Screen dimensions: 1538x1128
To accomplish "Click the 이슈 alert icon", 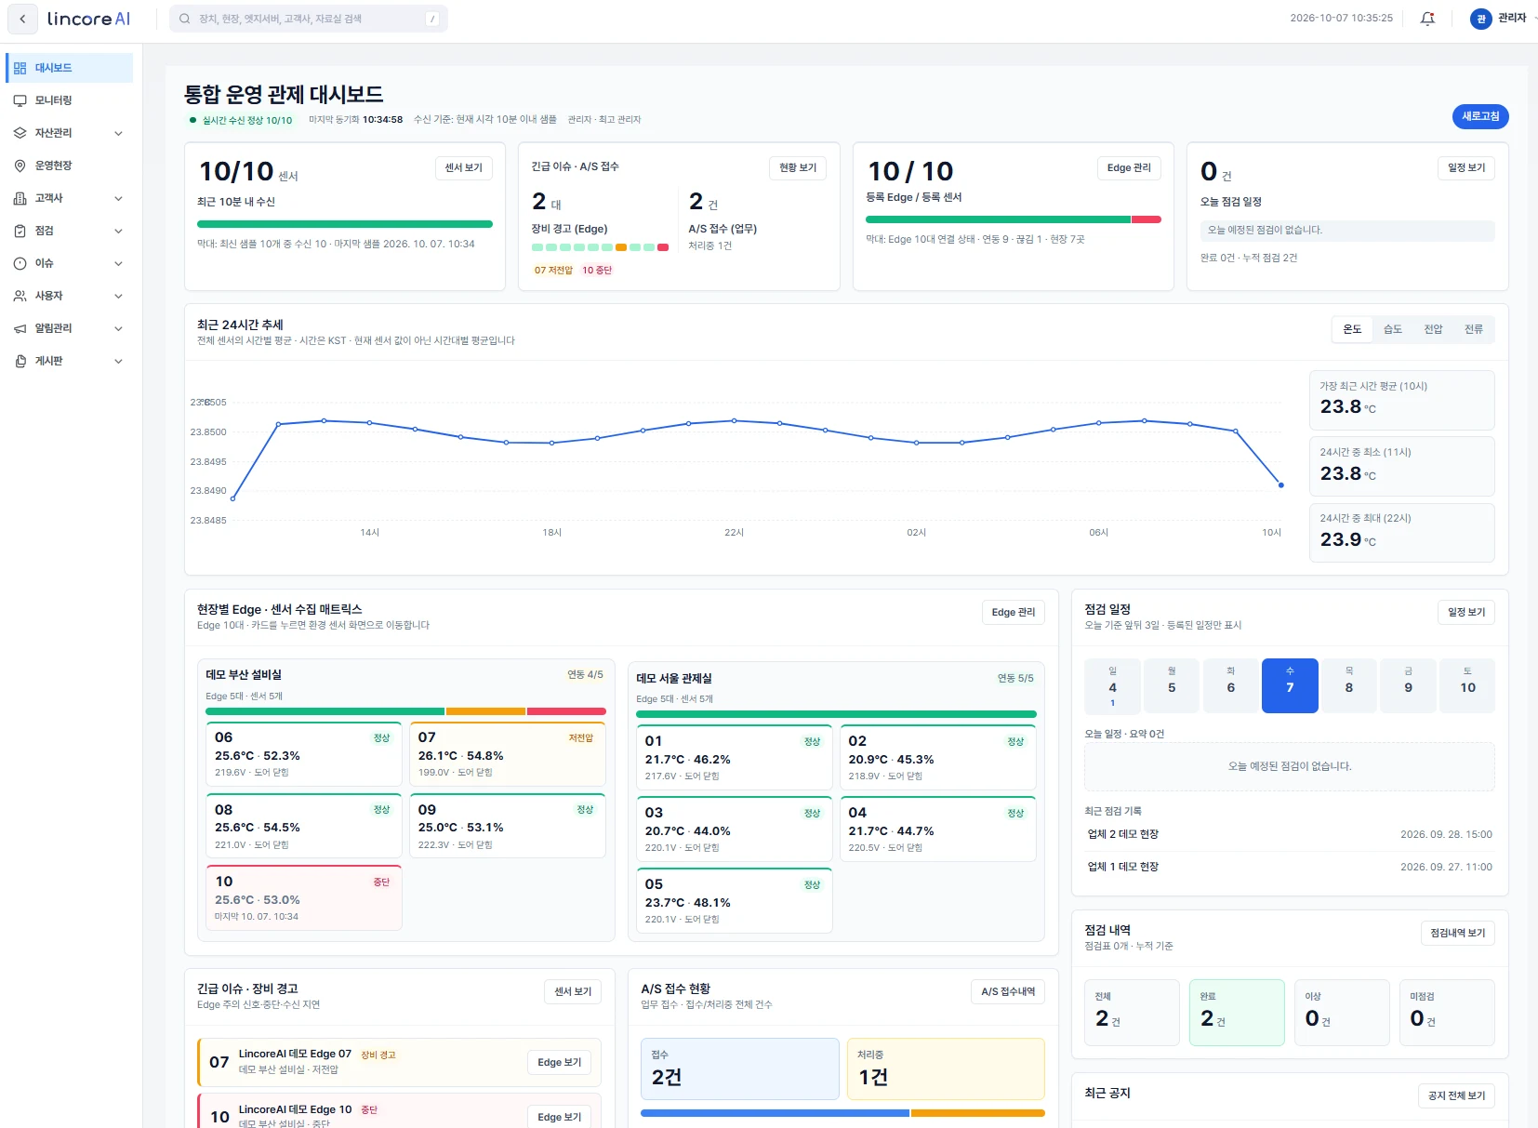I will pos(20,263).
